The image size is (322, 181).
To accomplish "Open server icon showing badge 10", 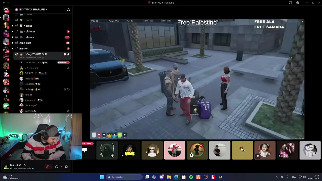I will [x=6, y=49].
